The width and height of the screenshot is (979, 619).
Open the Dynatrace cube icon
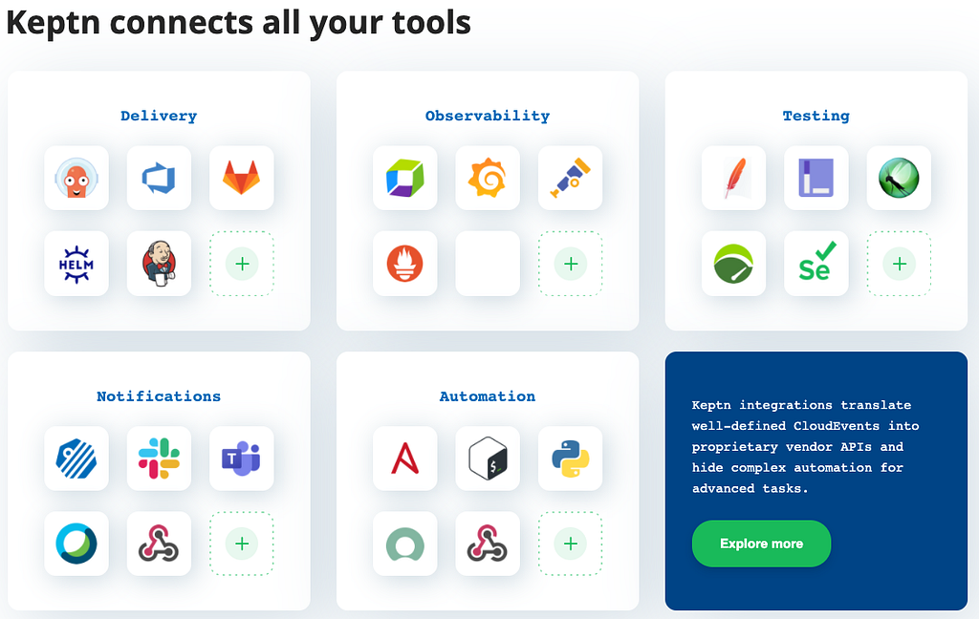[x=404, y=178]
